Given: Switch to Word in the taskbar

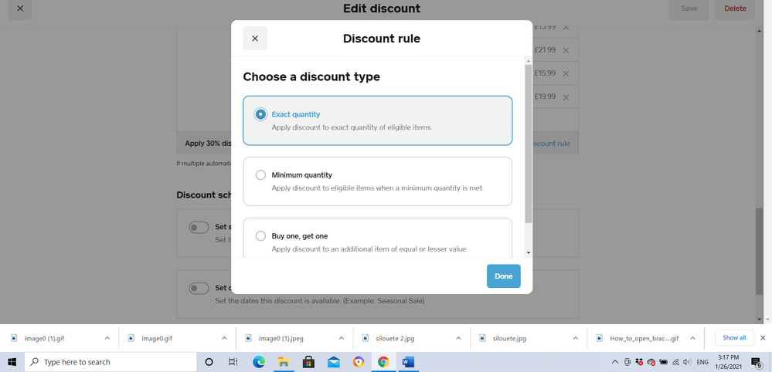Looking at the screenshot, I should coord(408,362).
